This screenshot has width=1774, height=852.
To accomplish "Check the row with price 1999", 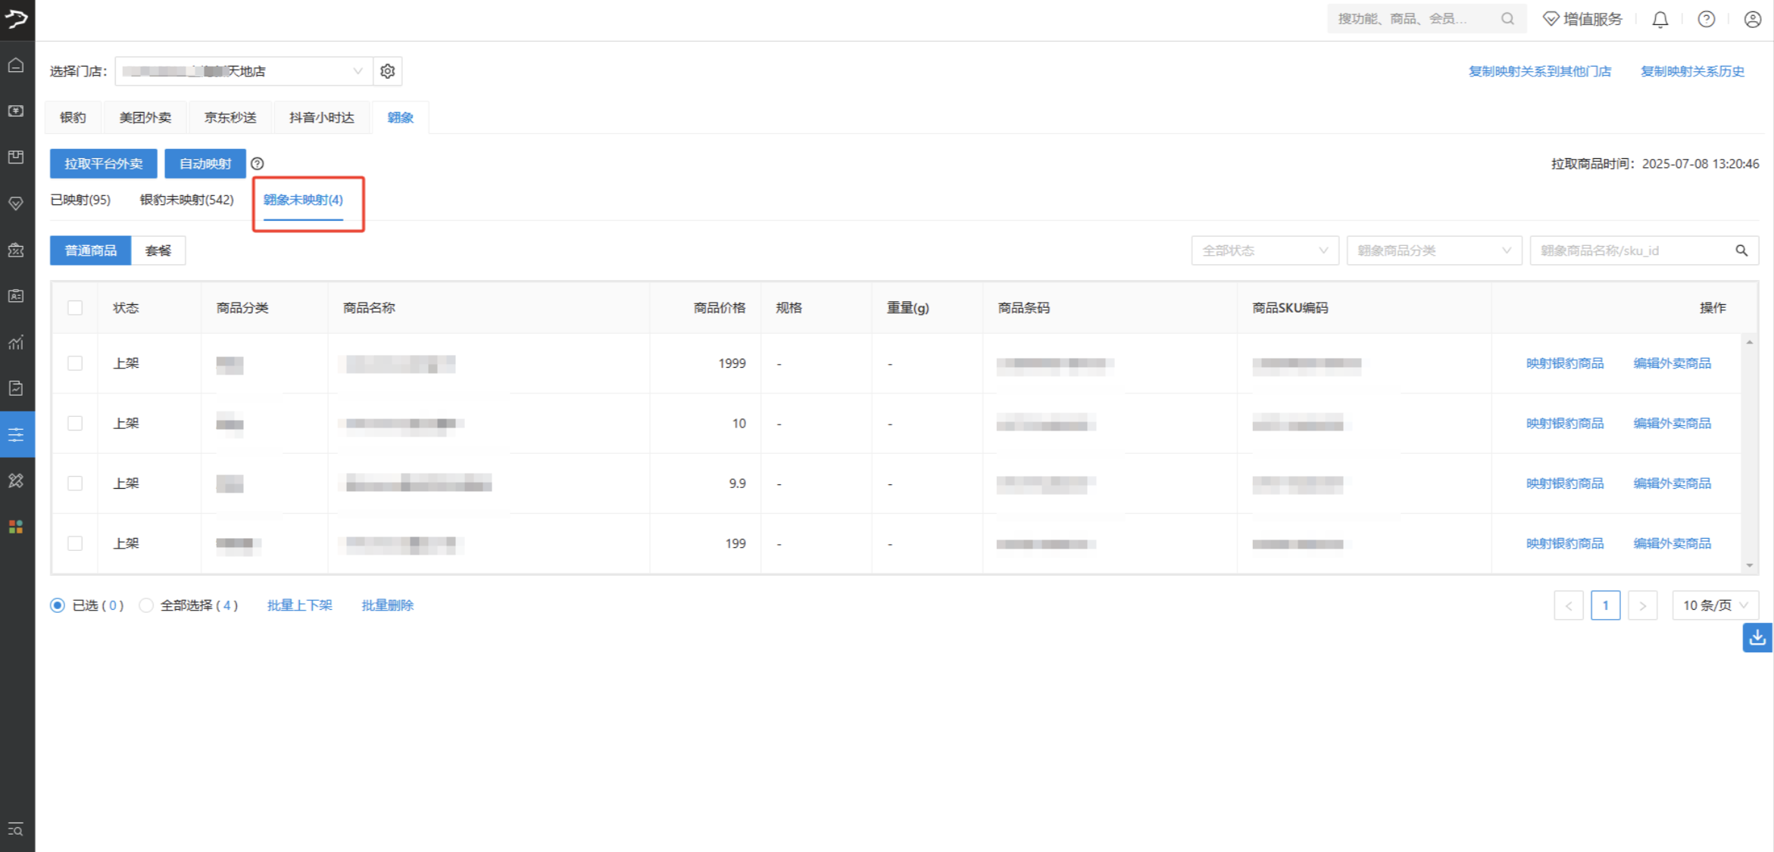I will tap(75, 363).
